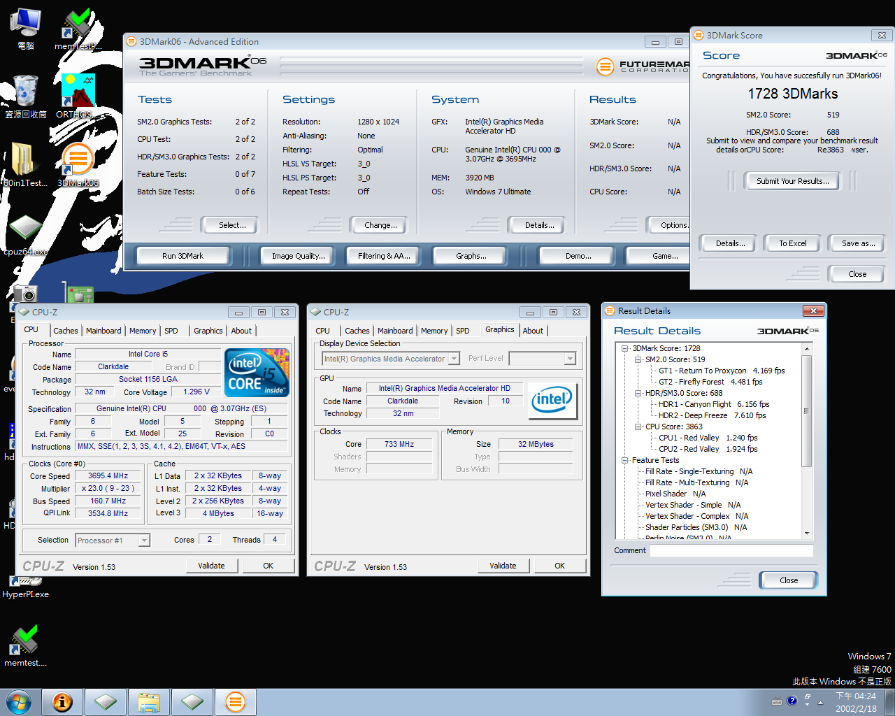The image size is (895, 716).
Task: Click the Show Desktop strip beside the clock
Action: click(x=890, y=702)
